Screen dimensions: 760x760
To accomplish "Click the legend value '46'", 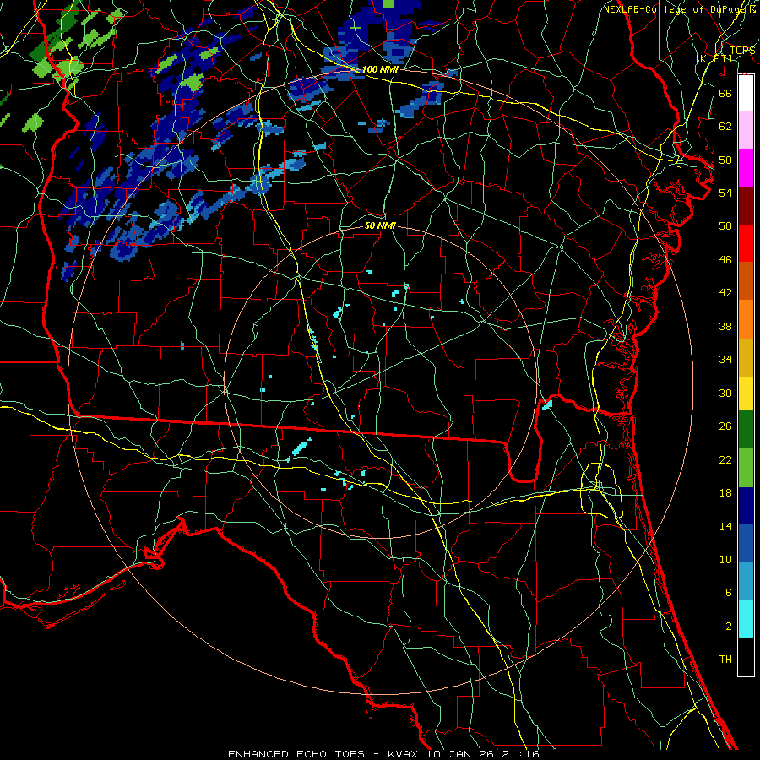I will 725,260.
